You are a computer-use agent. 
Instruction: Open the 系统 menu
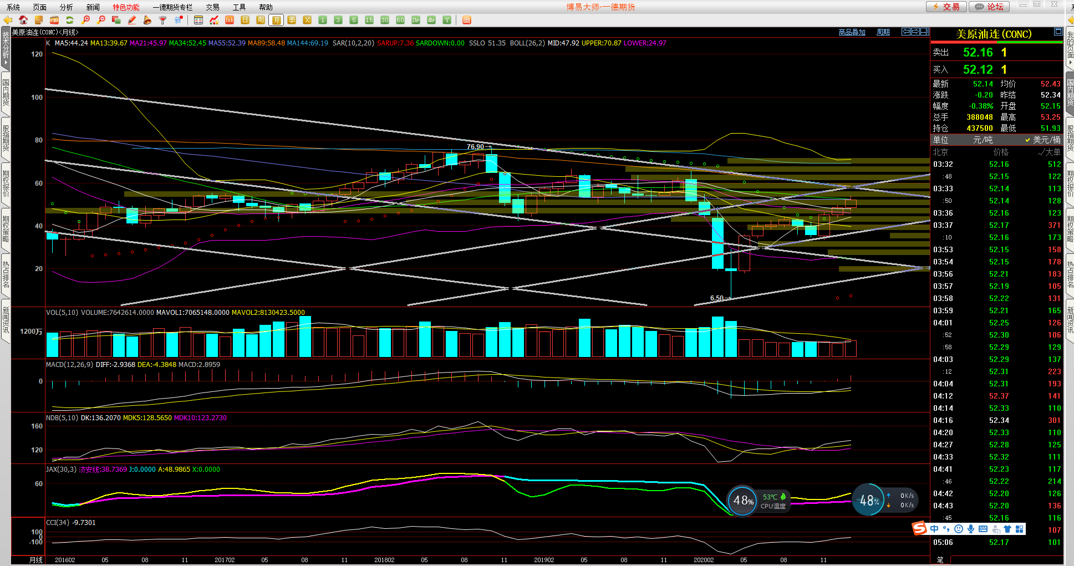(13, 7)
